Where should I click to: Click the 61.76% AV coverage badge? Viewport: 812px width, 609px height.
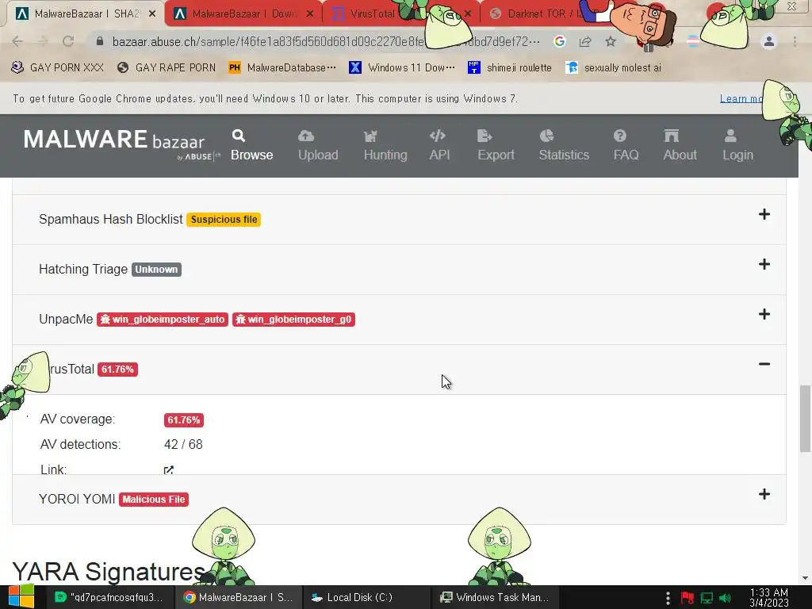tap(184, 420)
